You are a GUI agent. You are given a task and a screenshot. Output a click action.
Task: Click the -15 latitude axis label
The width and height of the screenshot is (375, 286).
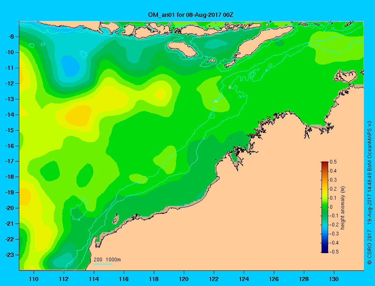tap(9, 130)
